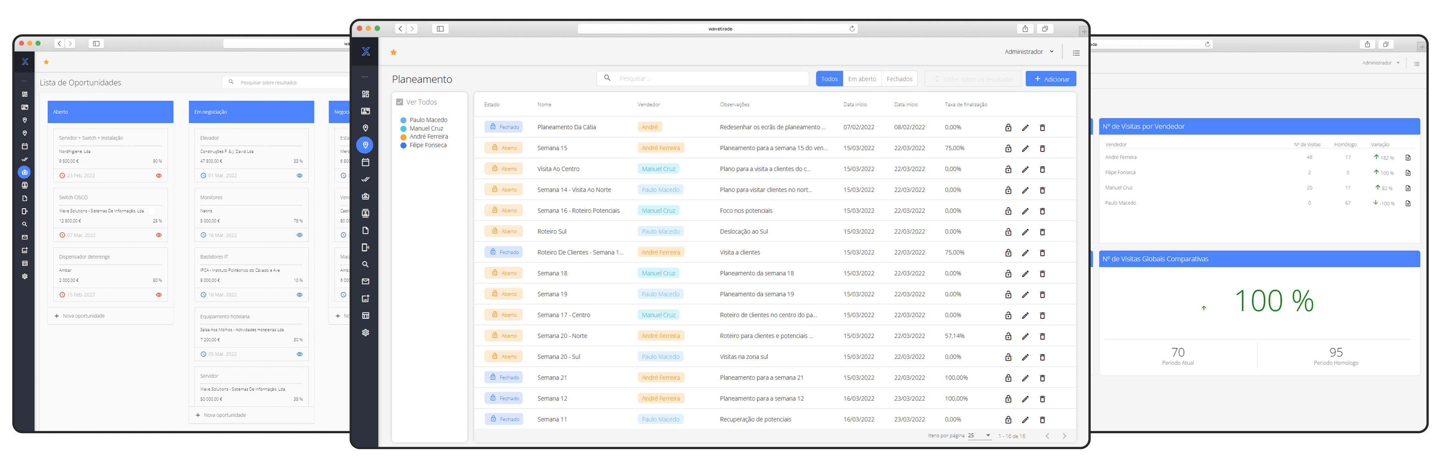
Task: Click Nova oportunidade under Em negociação column
Action: click(221, 415)
